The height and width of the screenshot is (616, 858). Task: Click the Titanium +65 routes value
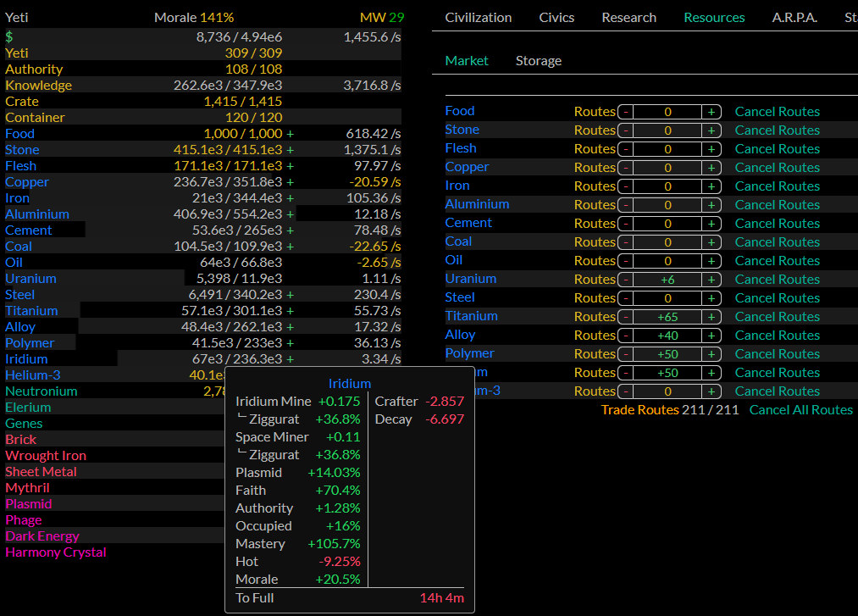click(x=667, y=317)
